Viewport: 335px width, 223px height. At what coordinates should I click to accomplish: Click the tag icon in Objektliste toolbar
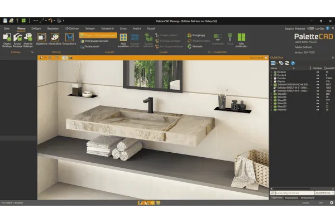(x=281, y=63)
